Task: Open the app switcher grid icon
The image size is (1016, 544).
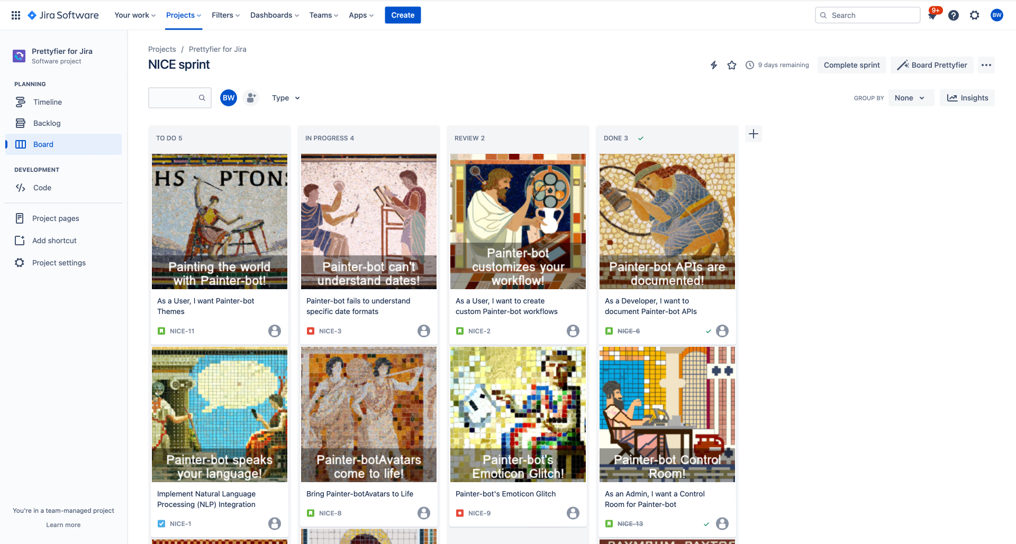Action: click(x=16, y=15)
